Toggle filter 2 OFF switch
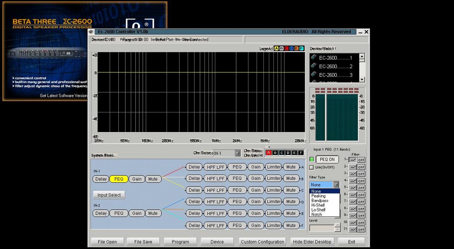This screenshot has width=454, height=249. coord(361,167)
